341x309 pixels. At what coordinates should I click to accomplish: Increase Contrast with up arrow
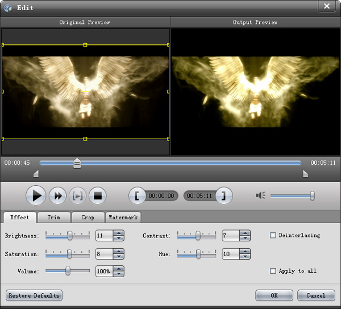(x=245, y=233)
